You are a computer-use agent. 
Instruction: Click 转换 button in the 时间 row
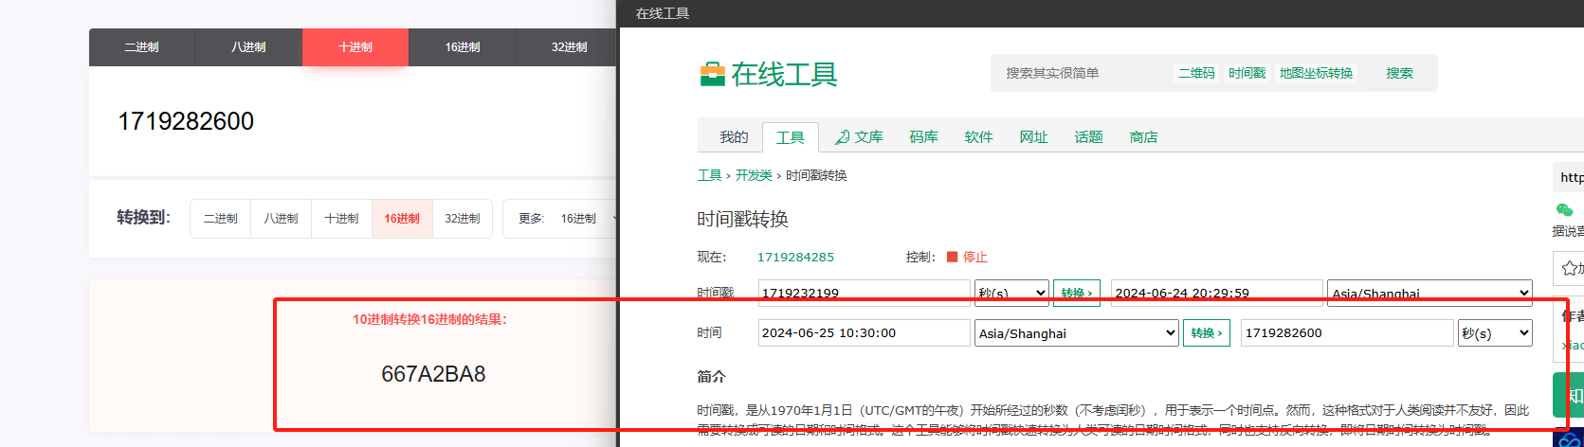[1207, 333]
